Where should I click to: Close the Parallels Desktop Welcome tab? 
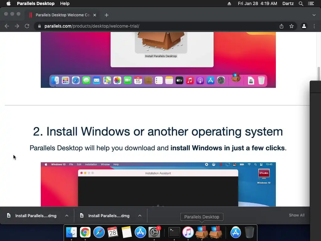tap(95, 15)
